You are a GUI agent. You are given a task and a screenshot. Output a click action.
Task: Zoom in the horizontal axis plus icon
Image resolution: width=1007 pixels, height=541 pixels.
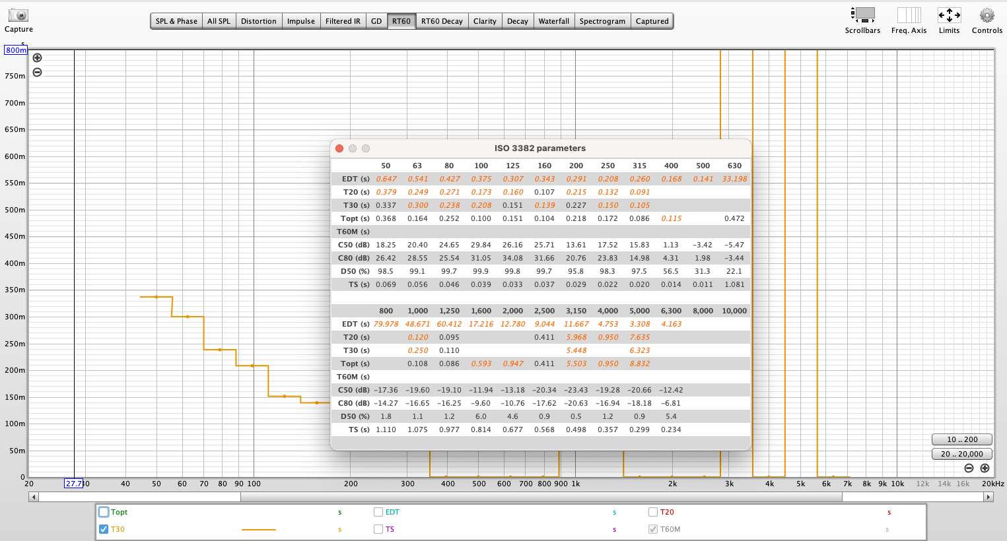pos(985,468)
